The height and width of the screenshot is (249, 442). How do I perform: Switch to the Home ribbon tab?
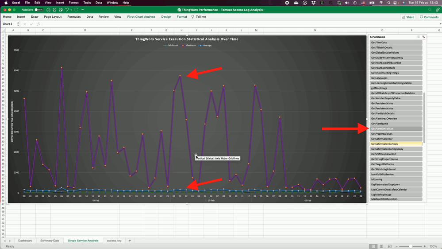(x=7, y=17)
